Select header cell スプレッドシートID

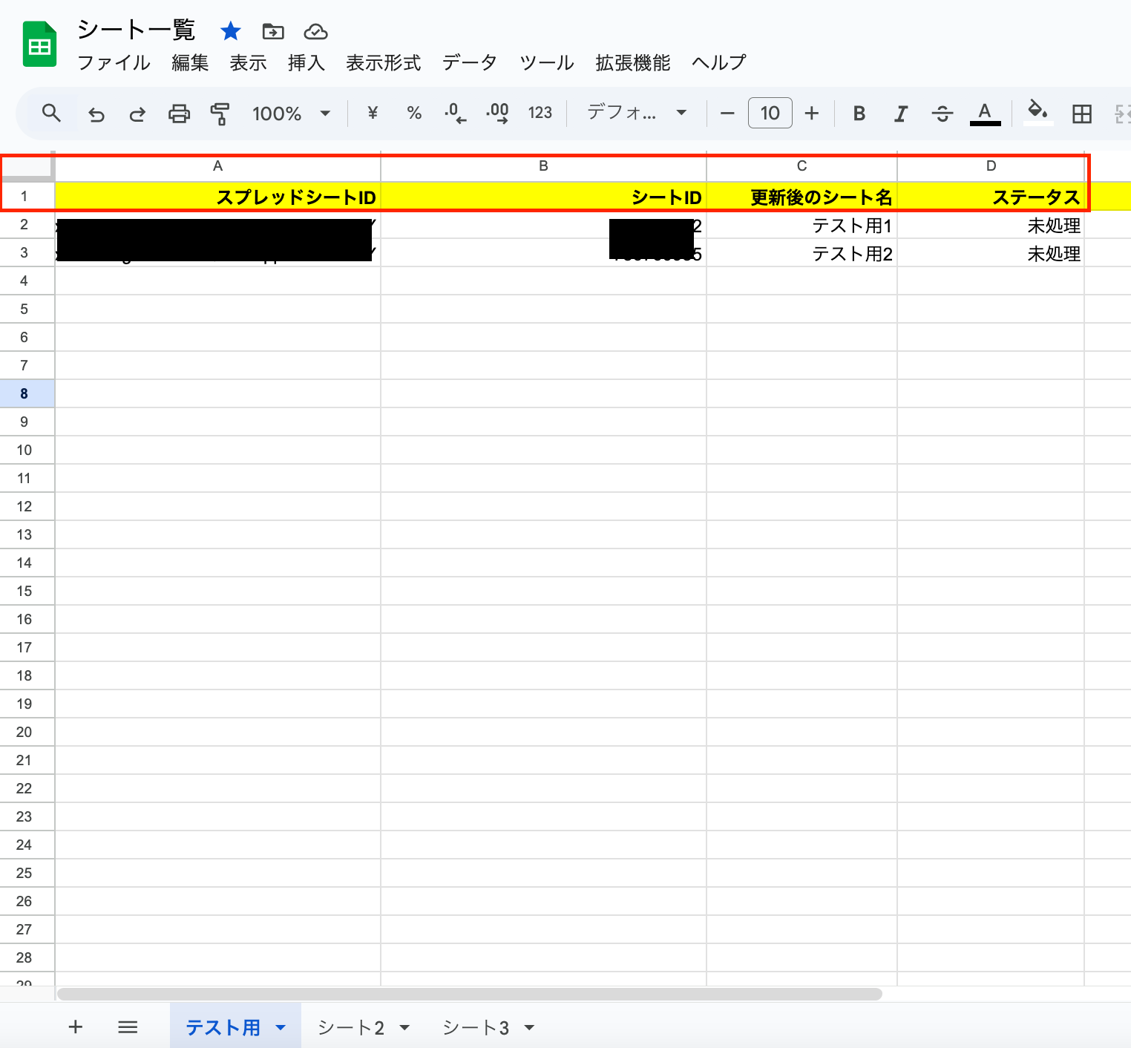tap(217, 197)
